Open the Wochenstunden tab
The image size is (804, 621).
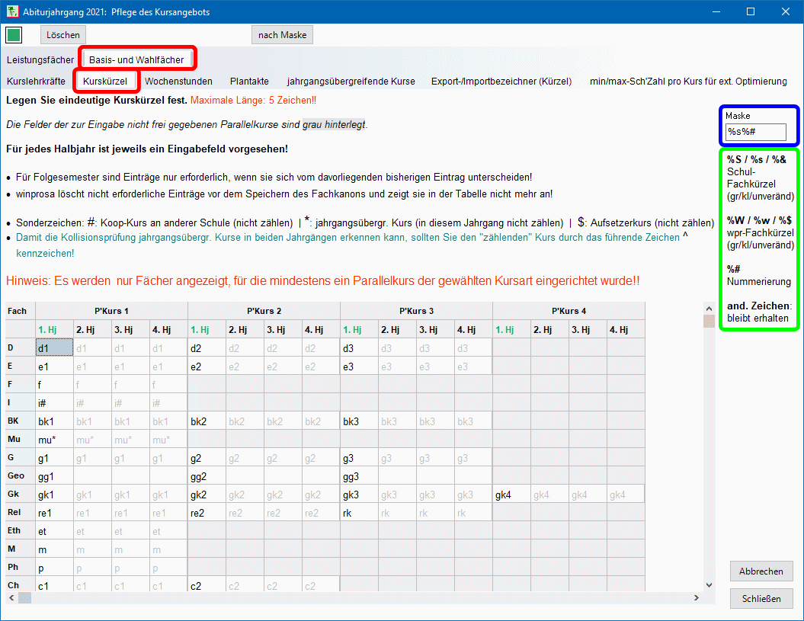[x=178, y=81]
